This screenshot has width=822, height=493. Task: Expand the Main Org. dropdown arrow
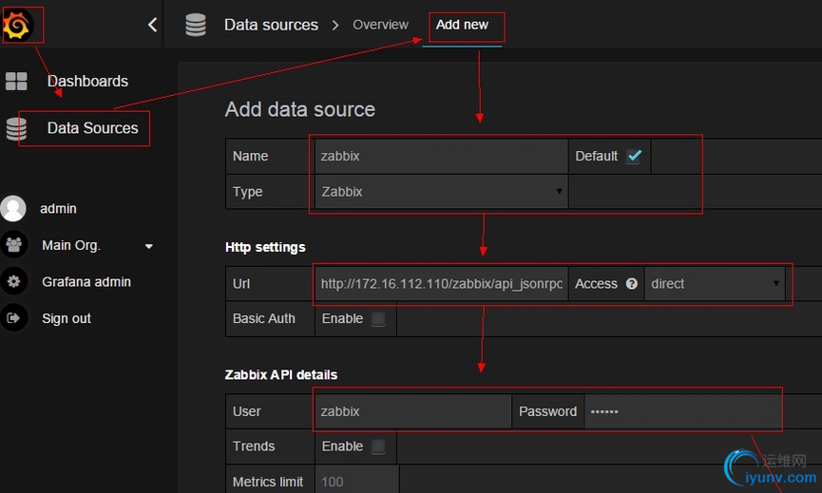tap(149, 246)
